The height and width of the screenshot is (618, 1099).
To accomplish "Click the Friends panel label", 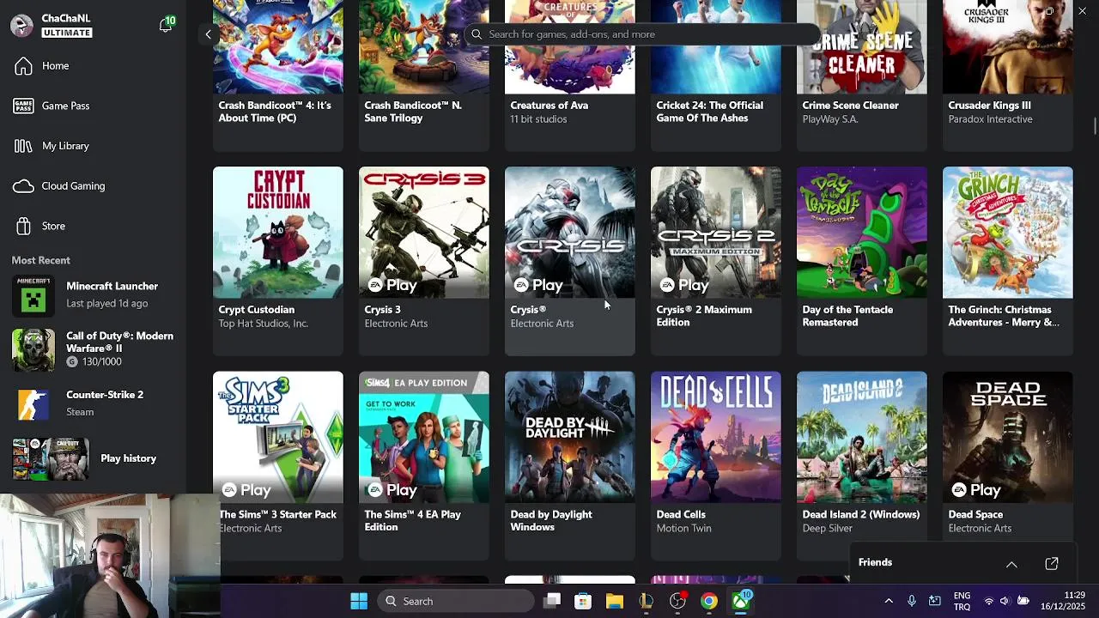I will [875, 562].
